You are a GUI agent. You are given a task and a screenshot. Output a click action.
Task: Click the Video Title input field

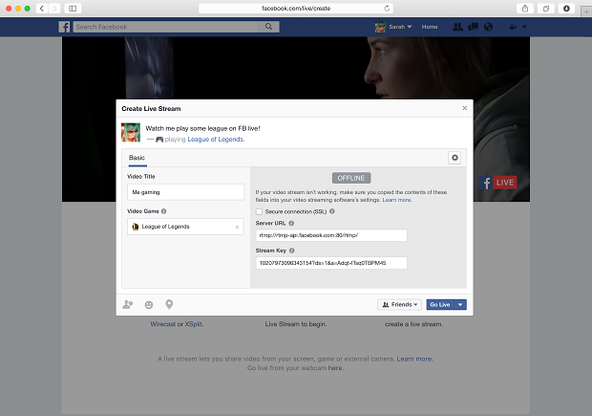[x=186, y=192]
